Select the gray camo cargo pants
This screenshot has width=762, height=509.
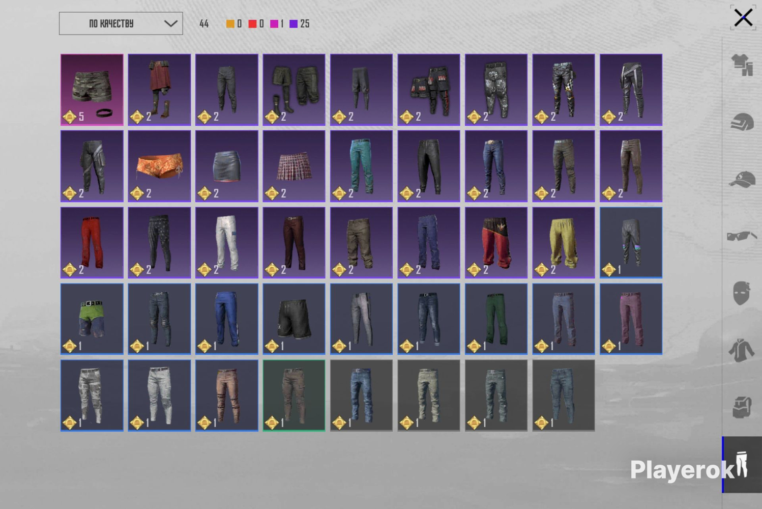92,395
